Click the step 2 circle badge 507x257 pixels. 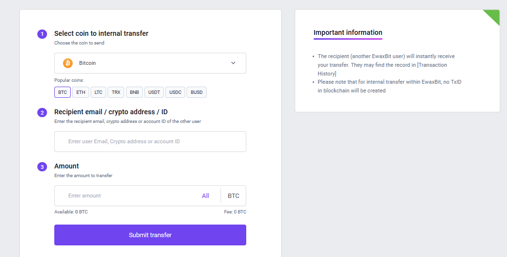(42, 113)
